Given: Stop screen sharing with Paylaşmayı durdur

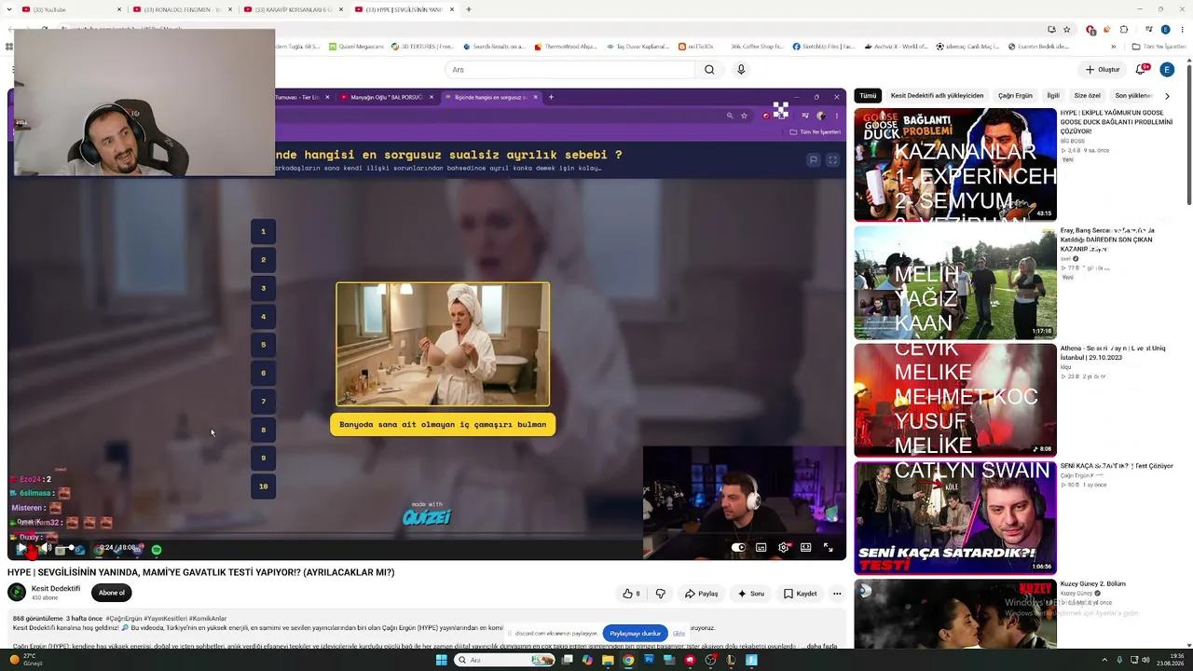Looking at the screenshot, I should pos(636,634).
